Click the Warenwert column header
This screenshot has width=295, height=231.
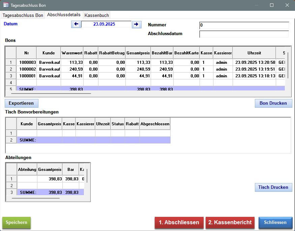[72, 53]
